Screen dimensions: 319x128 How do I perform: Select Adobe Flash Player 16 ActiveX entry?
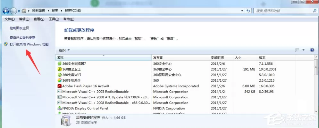click(86, 86)
